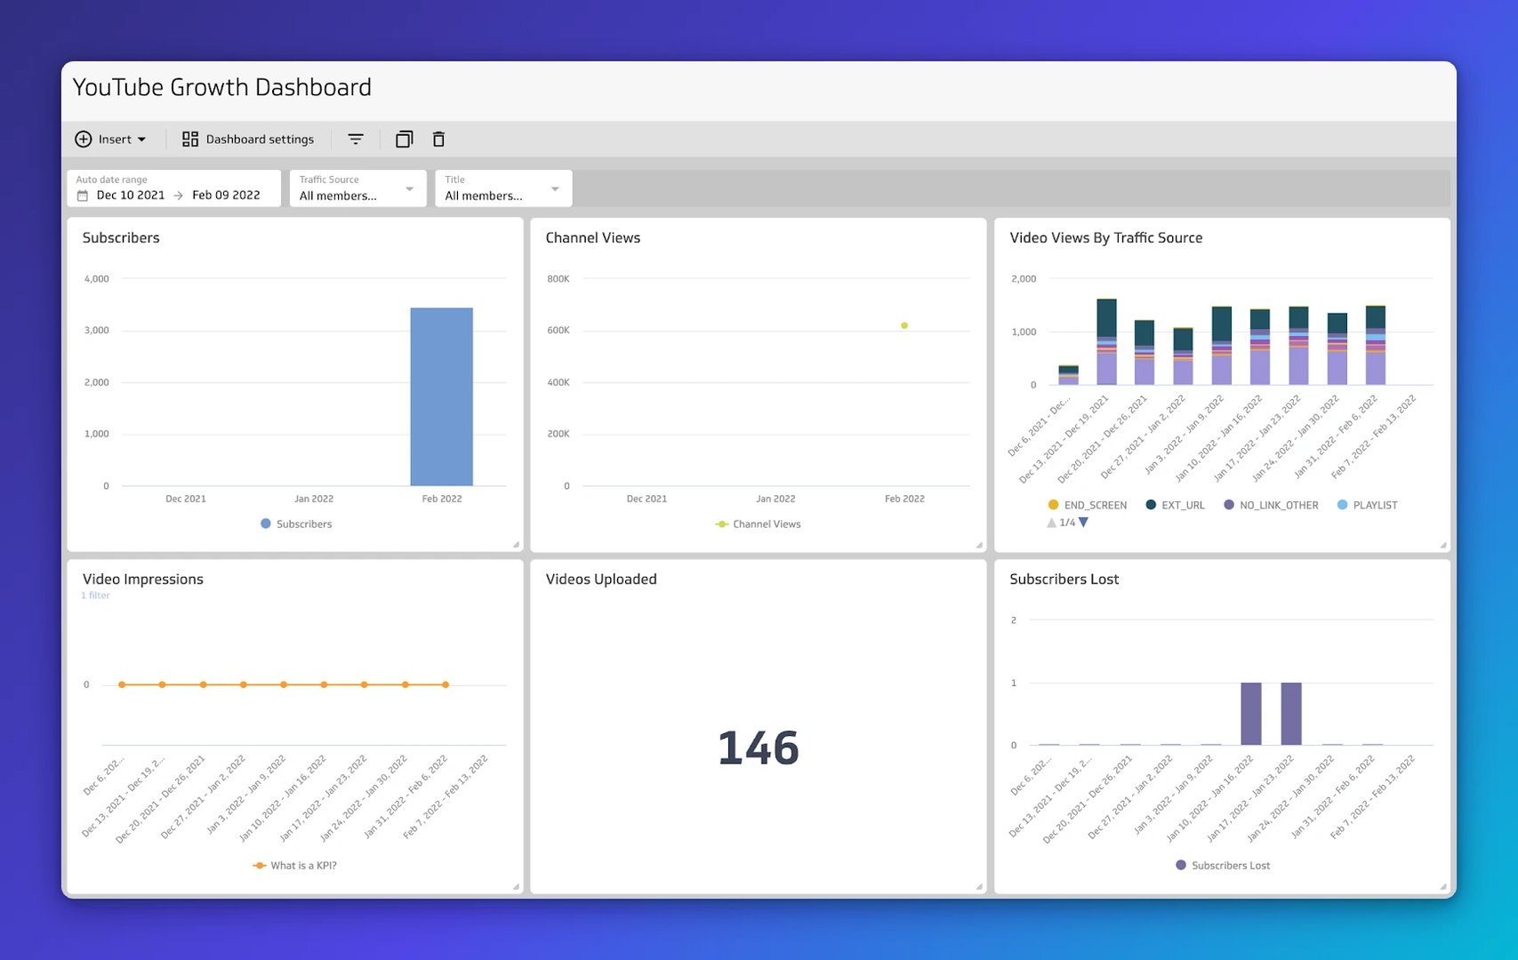Viewport: 1518px width, 960px height.
Task: Click the first purple Subscribers Lost bar
Action: click(x=1251, y=714)
